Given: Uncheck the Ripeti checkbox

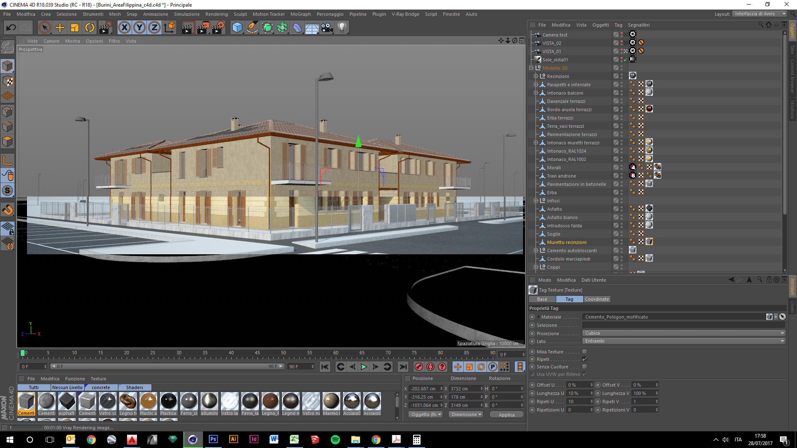Looking at the screenshot, I should (584, 359).
